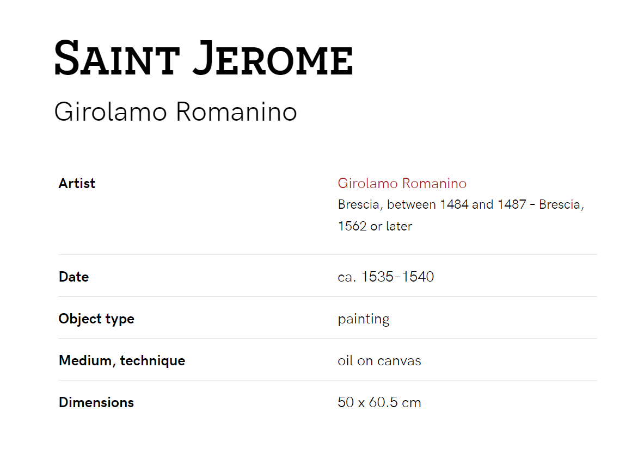644x449 pixels.
Task: Click the word technique in the Medium label
Action: click(152, 361)
